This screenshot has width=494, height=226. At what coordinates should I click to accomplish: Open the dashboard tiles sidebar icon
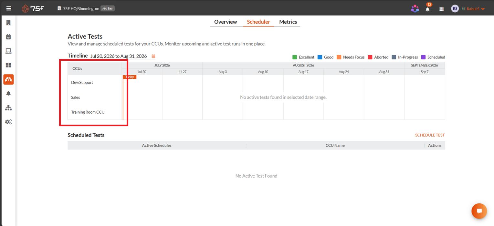pyautogui.click(x=8, y=65)
